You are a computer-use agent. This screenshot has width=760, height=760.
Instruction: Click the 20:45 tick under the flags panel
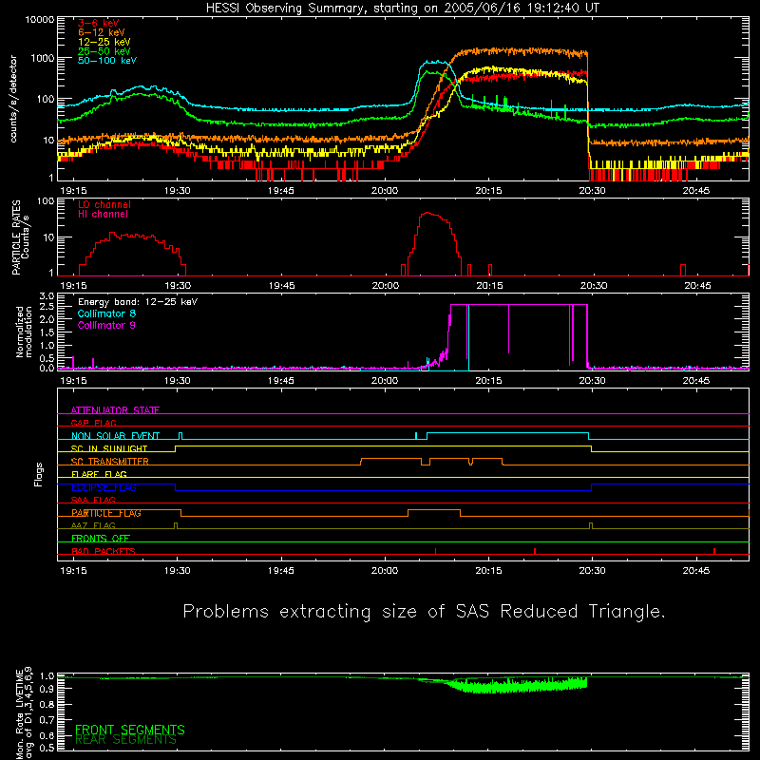pyautogui.click(x=696, y=571)
